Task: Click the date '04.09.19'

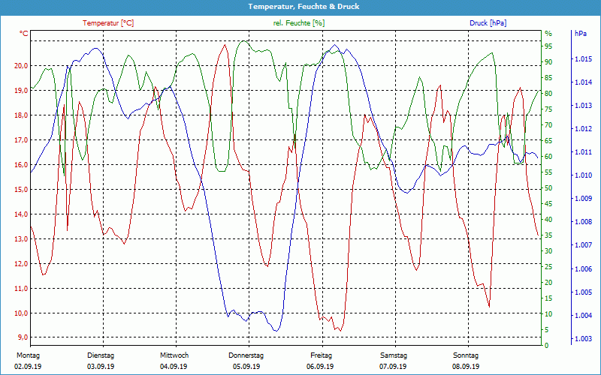Action: click(174, 367)
